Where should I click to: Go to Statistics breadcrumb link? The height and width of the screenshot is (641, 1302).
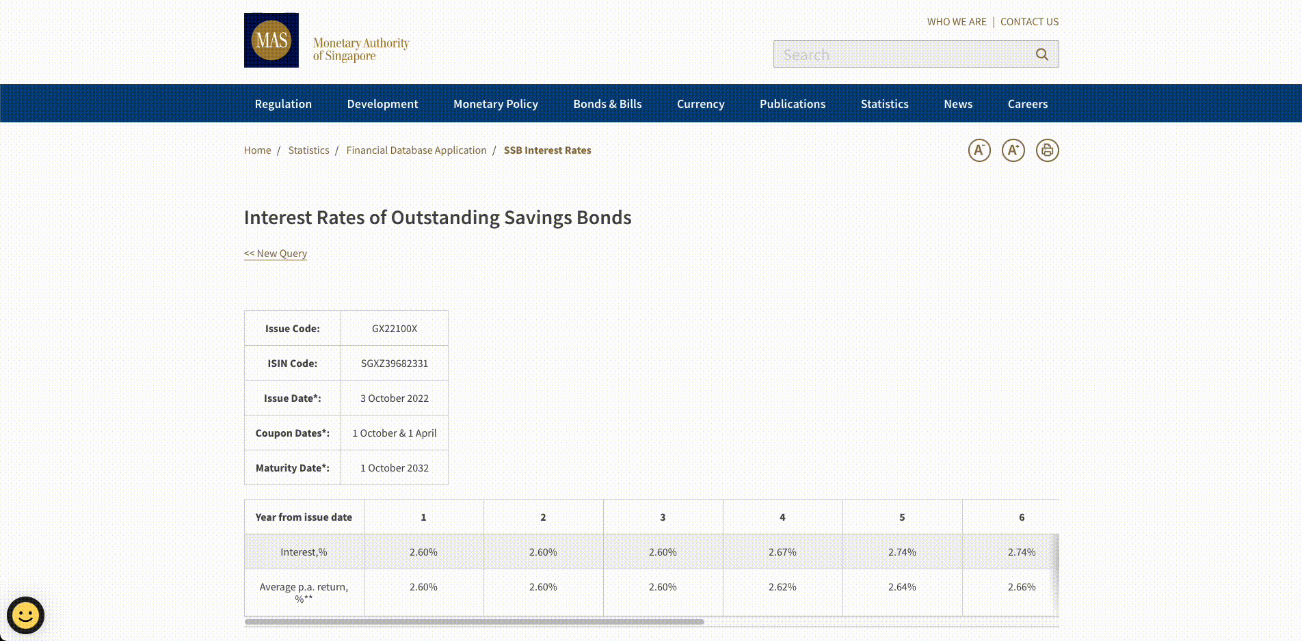(x=308, y=150)
